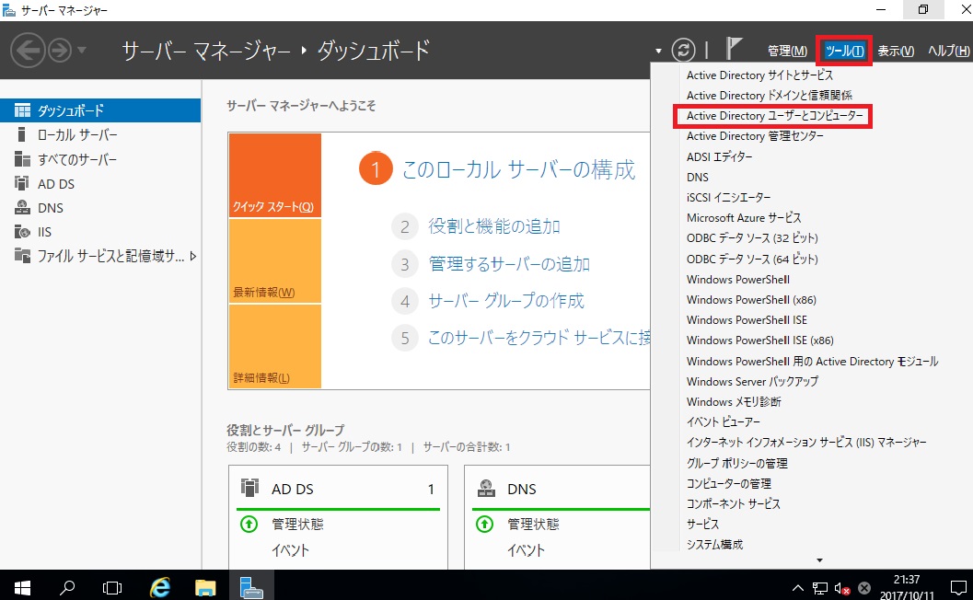
Task: Click イベント in the AD DS tile
Action: click(290, 550)
